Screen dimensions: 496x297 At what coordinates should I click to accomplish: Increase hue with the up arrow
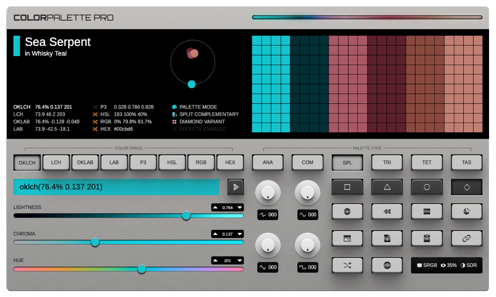click(x=214, y=260)
